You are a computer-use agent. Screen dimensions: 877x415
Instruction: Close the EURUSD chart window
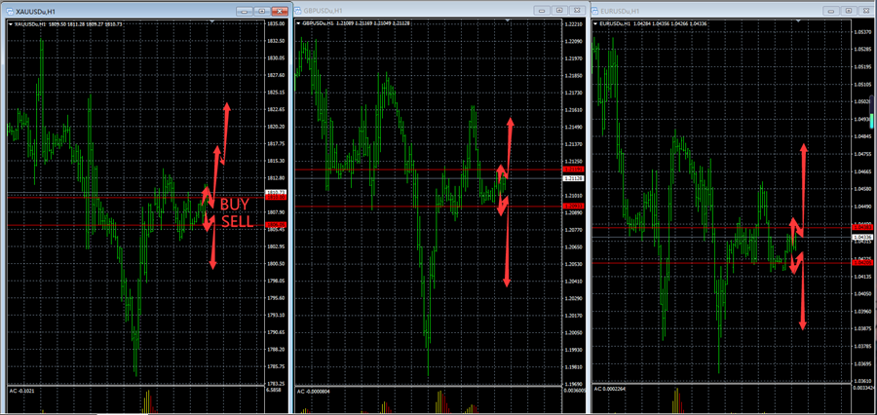[866, 10]
